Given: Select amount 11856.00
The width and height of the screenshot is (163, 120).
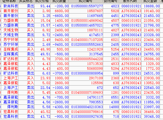Looking at the screenshot, I should tap(152, 102).
